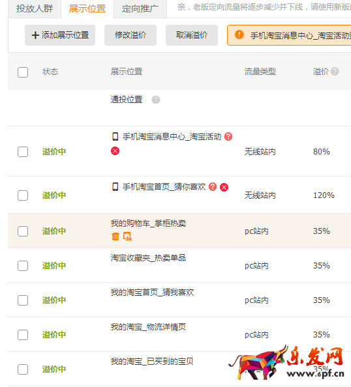Viewport: 351px width, 387px height.
Task: Click the orange chart icon under 我的购物车_掌柜热卖
Action: [x=127, y=236]
